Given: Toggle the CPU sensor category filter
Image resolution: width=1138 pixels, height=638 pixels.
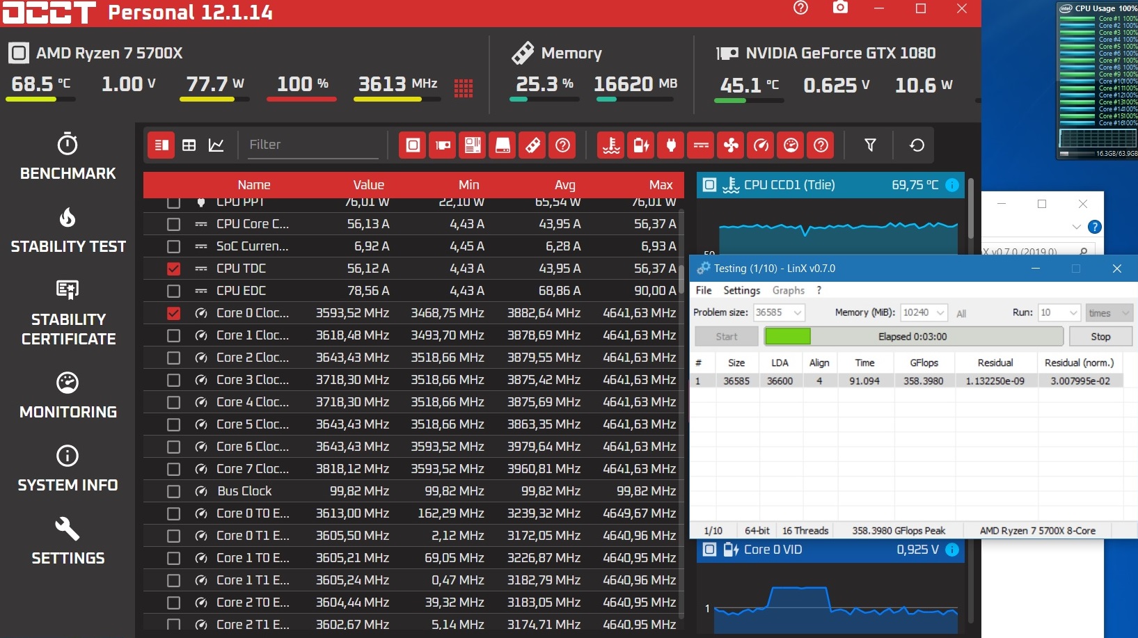Looking at the screenshot, I should point(413,145).
